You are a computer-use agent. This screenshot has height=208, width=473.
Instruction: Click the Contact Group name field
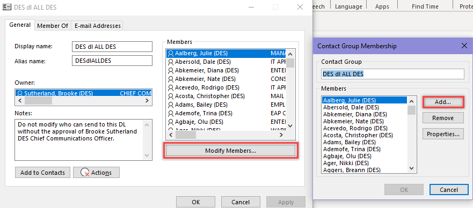392,74
